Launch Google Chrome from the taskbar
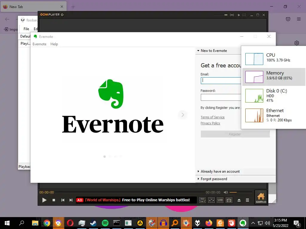This screenshot has height=229, width=306. point(47,223)
